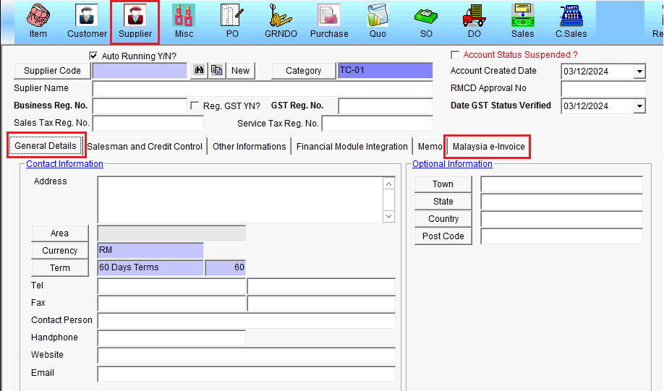This screenshot has width=664, height=391.
Task: Open Salesman and Credit Control tab
Action: pos(145,147)
